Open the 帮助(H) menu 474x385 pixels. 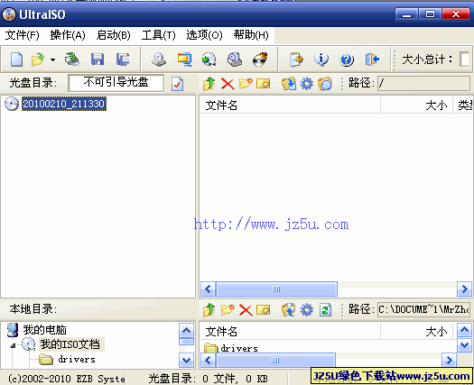tap(251, 35)
